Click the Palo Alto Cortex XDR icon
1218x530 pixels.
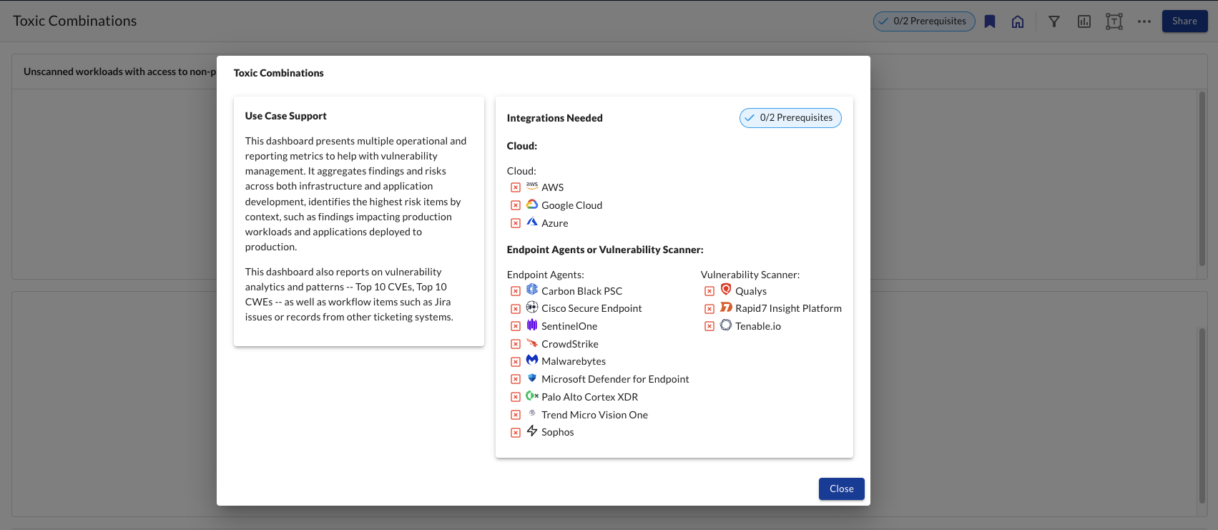tap(532, 396)
